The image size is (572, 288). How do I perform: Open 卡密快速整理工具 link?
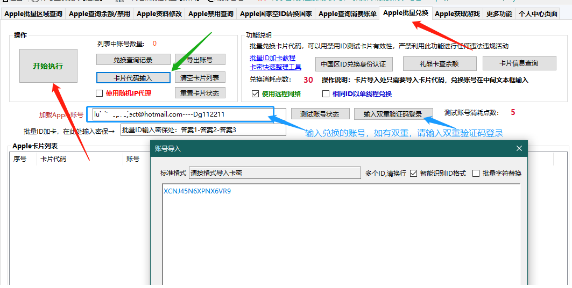[x=276, y=67]
